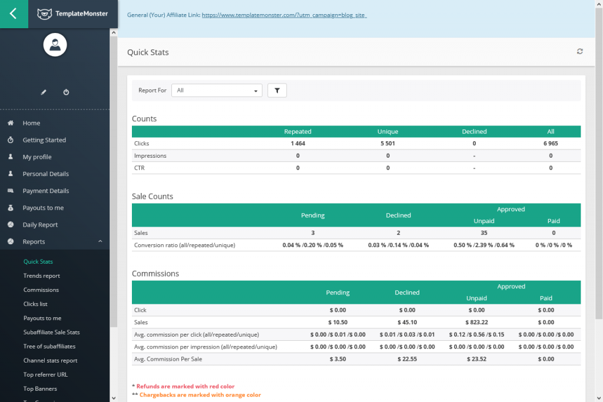Viewport: 603px width, 402px height.
Task: Click the Payment Details card icon
Action: (11, 191)
